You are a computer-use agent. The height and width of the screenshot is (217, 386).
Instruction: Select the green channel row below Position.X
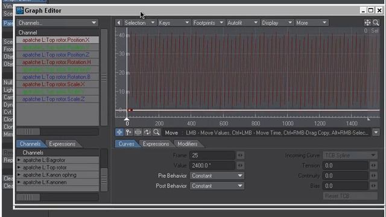click(x=58, y=47)
